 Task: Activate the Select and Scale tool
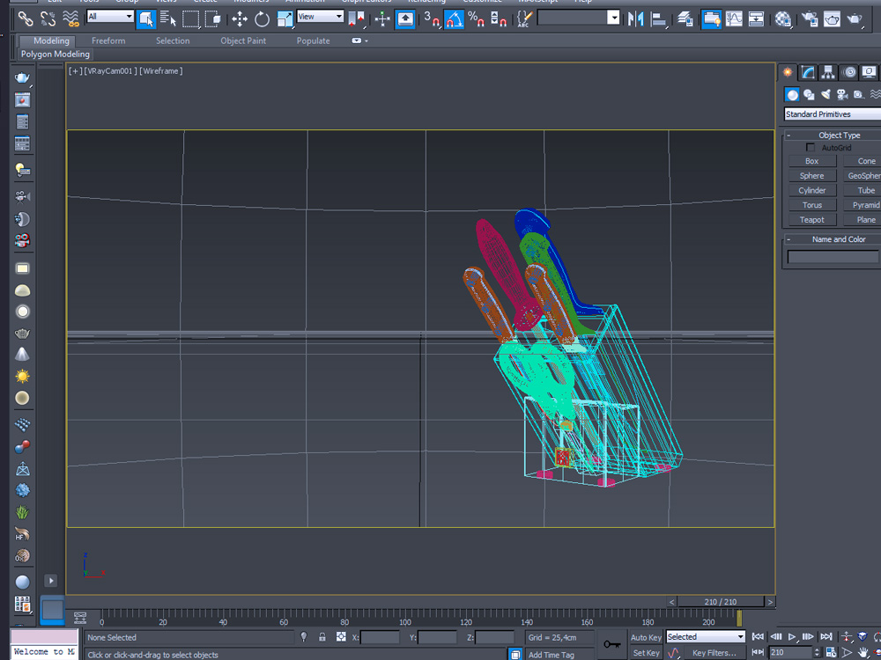click(285, 19)
